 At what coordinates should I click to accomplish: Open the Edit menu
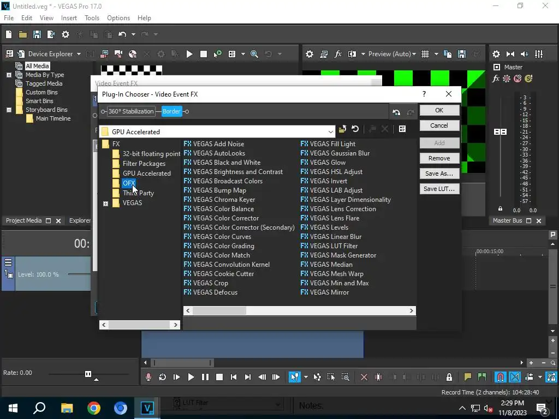[x=27, y=18]
